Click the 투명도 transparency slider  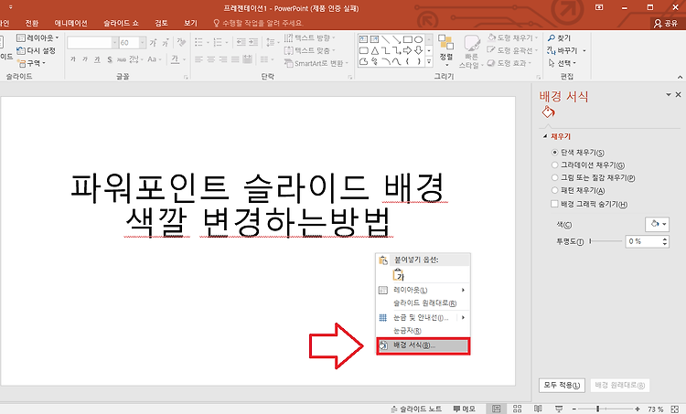[x=606, y=241]
